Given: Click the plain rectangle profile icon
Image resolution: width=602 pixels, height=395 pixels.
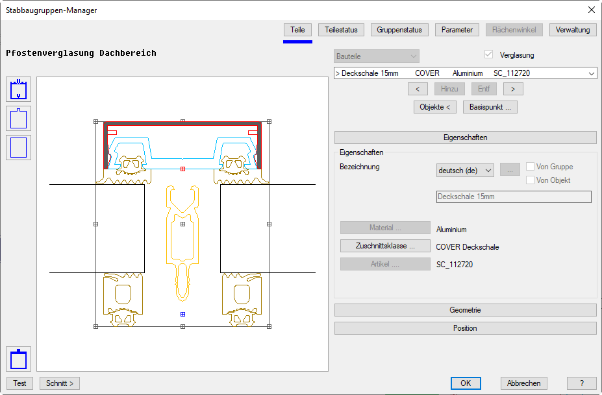Looking at the screenshot, I should point(18,147).
